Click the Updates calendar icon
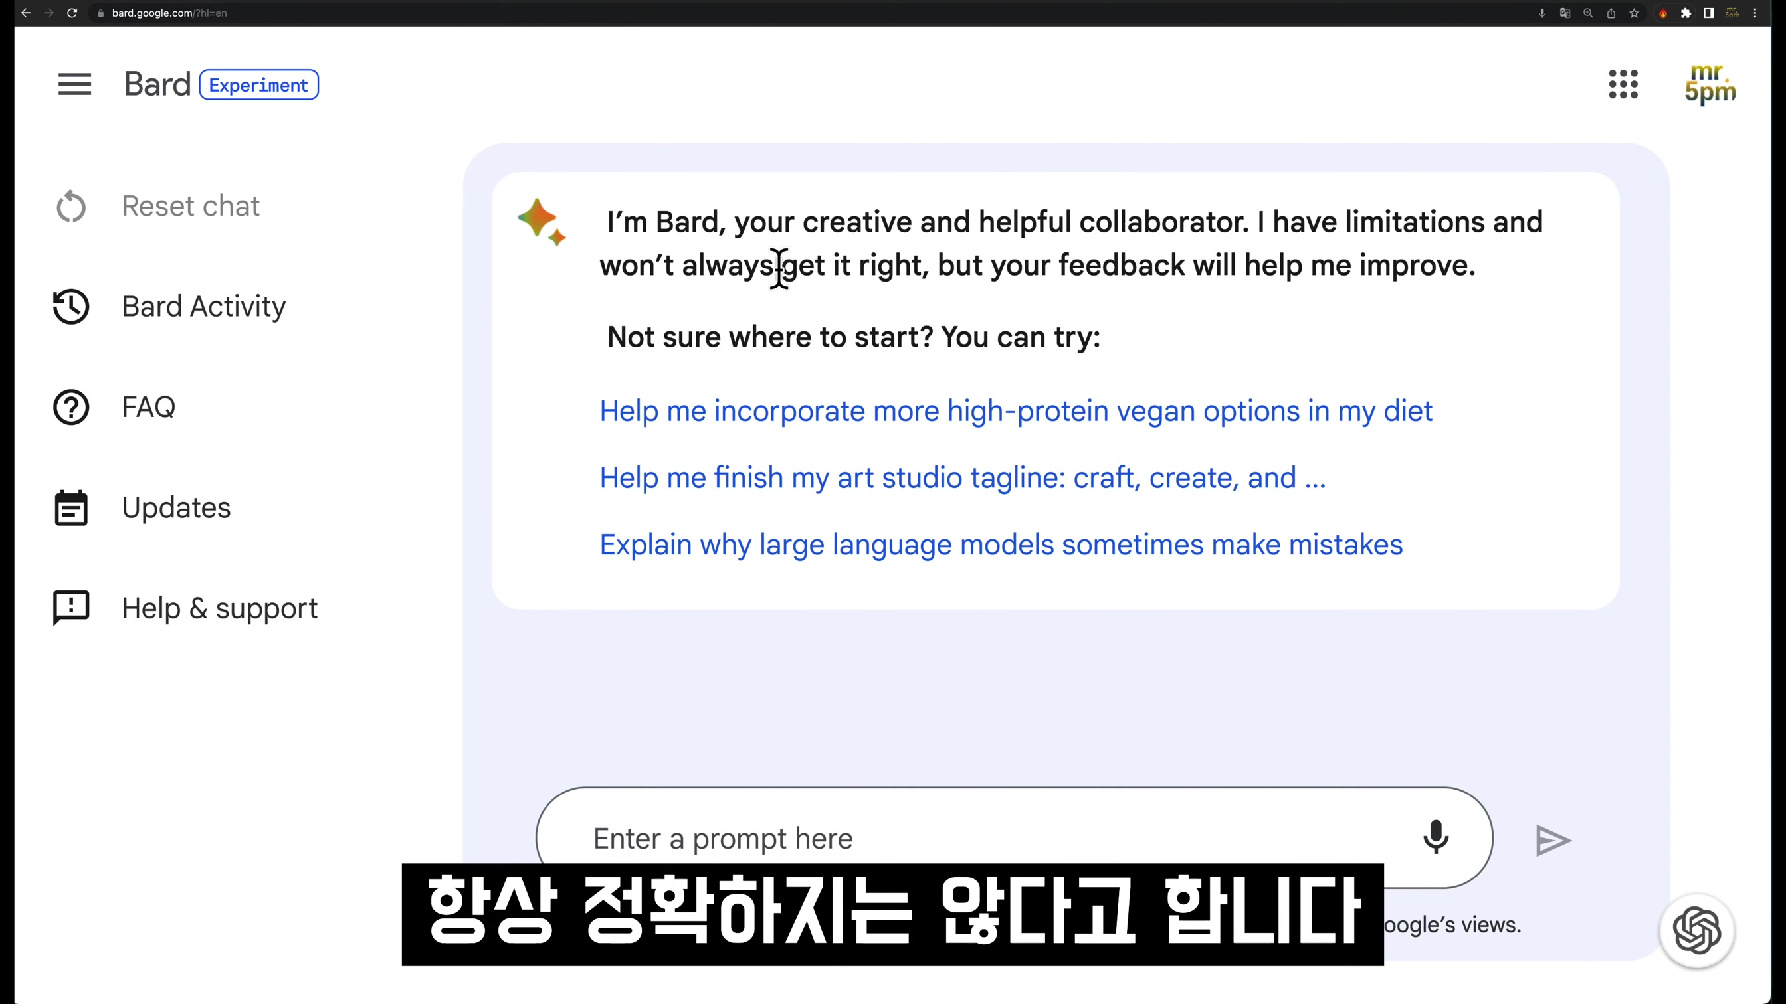 point(70,507)
